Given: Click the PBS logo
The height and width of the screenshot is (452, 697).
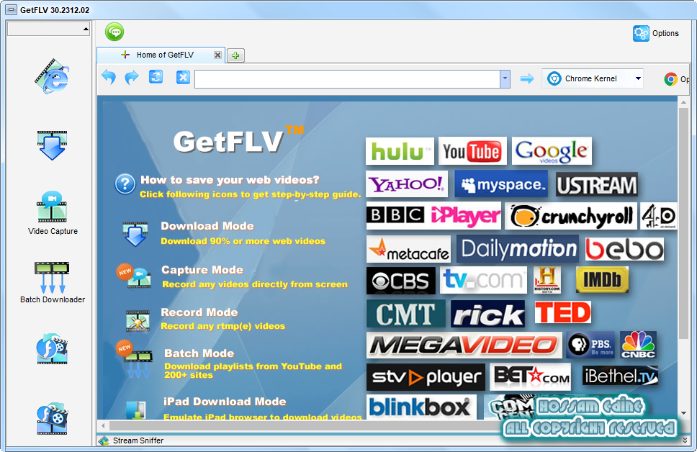Looking at the screenshot, I should 590,345.
